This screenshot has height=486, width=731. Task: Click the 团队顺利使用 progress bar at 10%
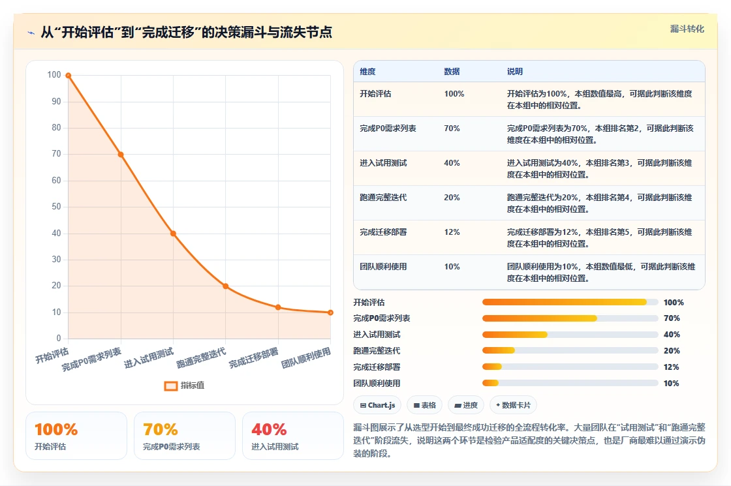(x=570, y=383)
